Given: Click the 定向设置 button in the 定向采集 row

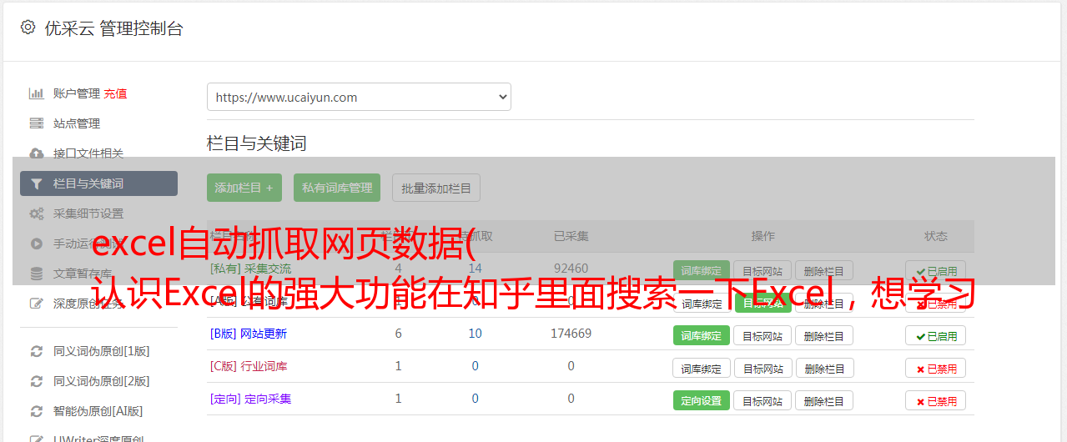Looking at the screenshot, I should [x=702, y=400].
